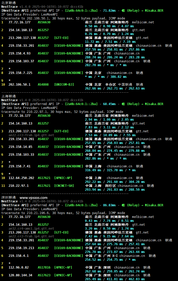
Task: Select IP address 219.158.4.1
Action: (x=18, y=256)
